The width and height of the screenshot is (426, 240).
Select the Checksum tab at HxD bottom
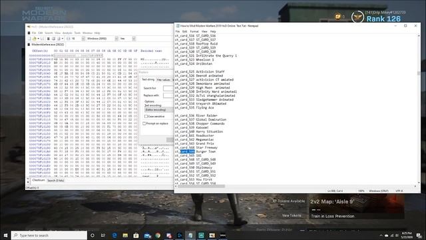point(39,180)
